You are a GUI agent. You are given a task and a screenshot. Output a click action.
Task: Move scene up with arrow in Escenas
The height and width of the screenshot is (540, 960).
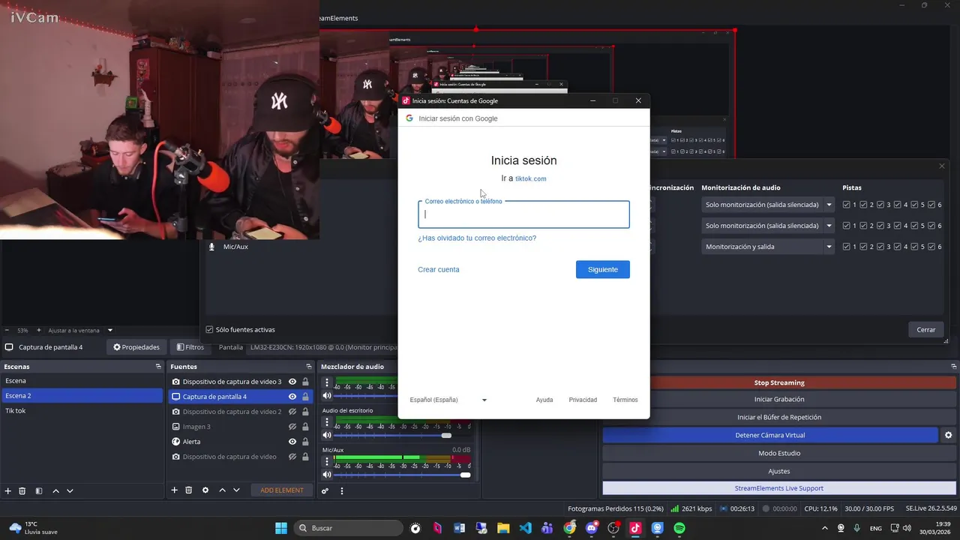point(55,490)
